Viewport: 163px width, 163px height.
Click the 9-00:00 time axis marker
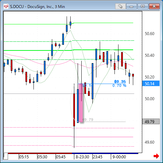(x=119, y=157)
